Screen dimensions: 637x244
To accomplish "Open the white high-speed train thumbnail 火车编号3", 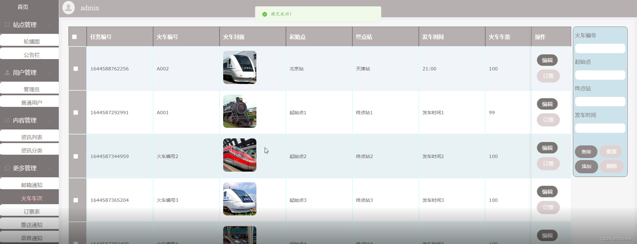I will pos(240,199).
